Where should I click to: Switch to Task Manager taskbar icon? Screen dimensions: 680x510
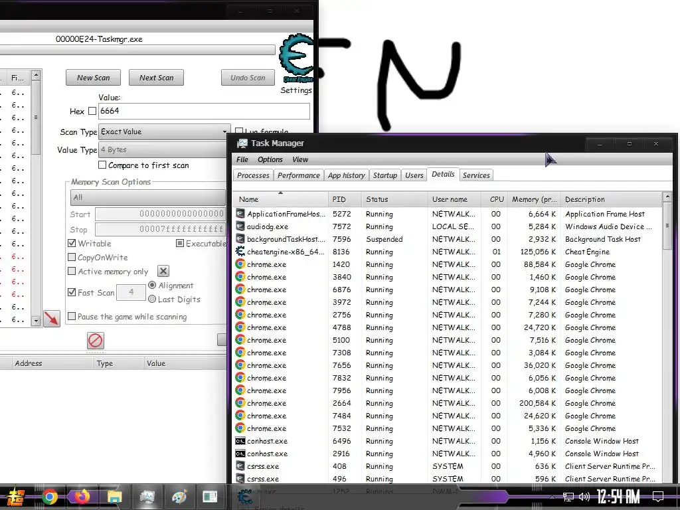(x=147, y=497)
